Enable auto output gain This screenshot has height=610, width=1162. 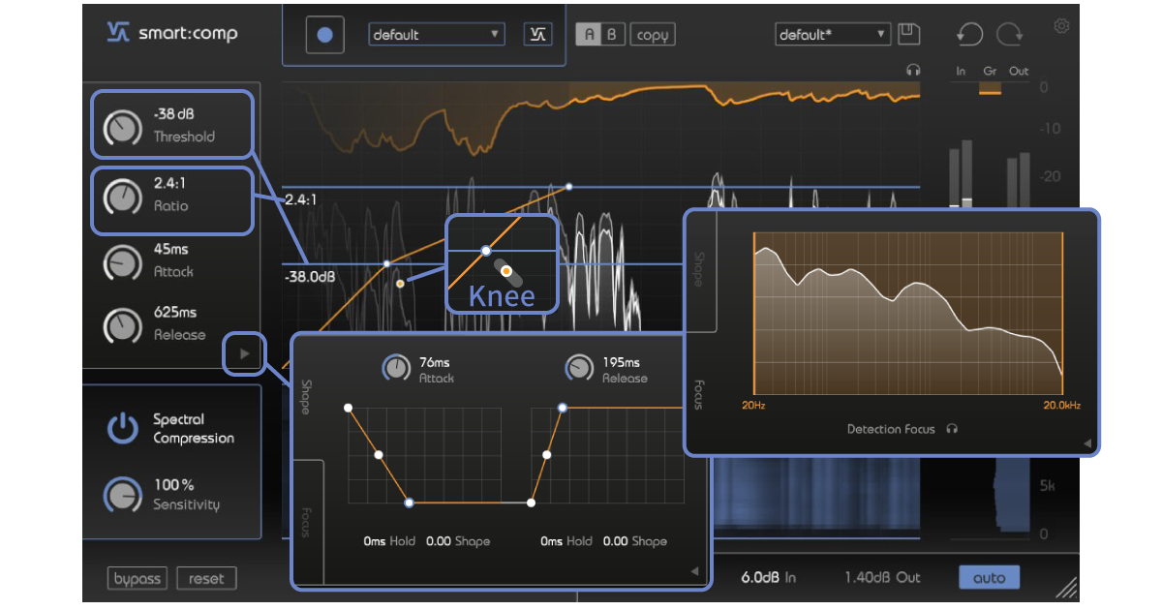989,576
